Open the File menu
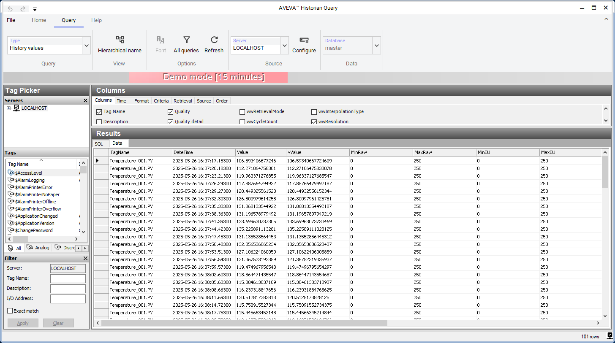Image resolution: width=615 pixels, height=343 pixels. [11, 20]
